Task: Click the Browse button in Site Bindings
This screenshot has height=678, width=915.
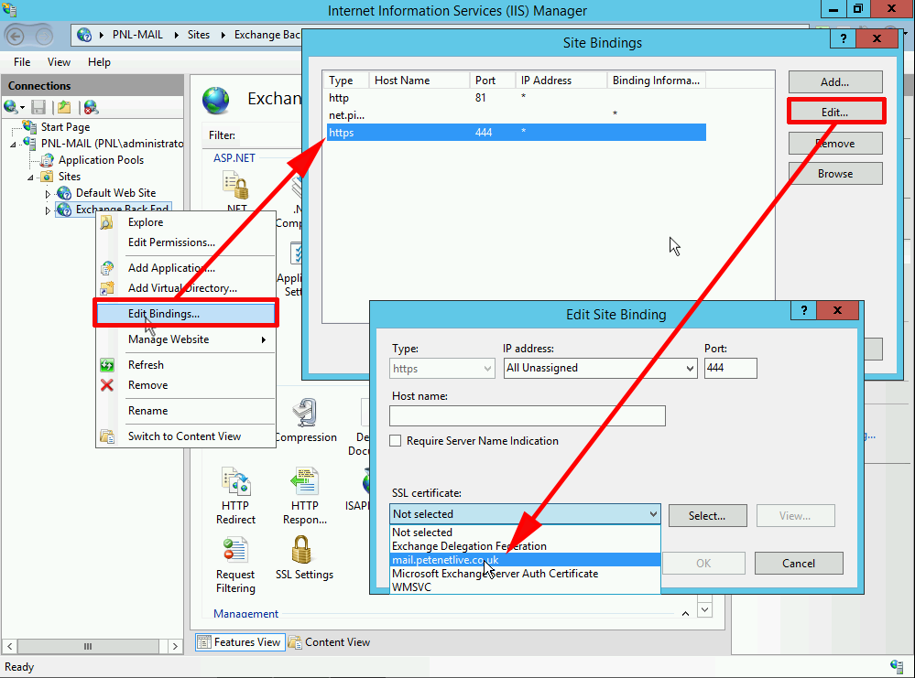Action: click(x=835, y=174)
